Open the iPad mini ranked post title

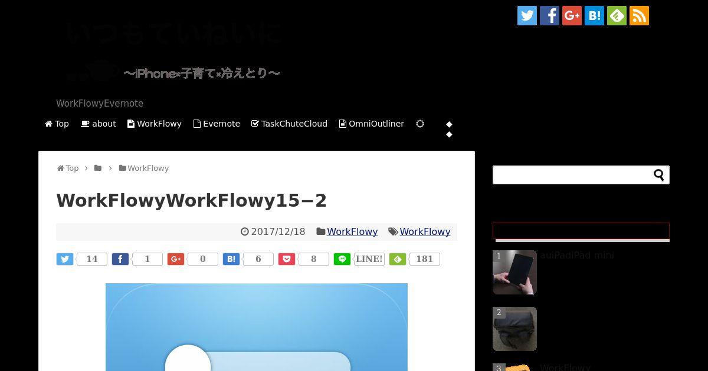[577, 255]
